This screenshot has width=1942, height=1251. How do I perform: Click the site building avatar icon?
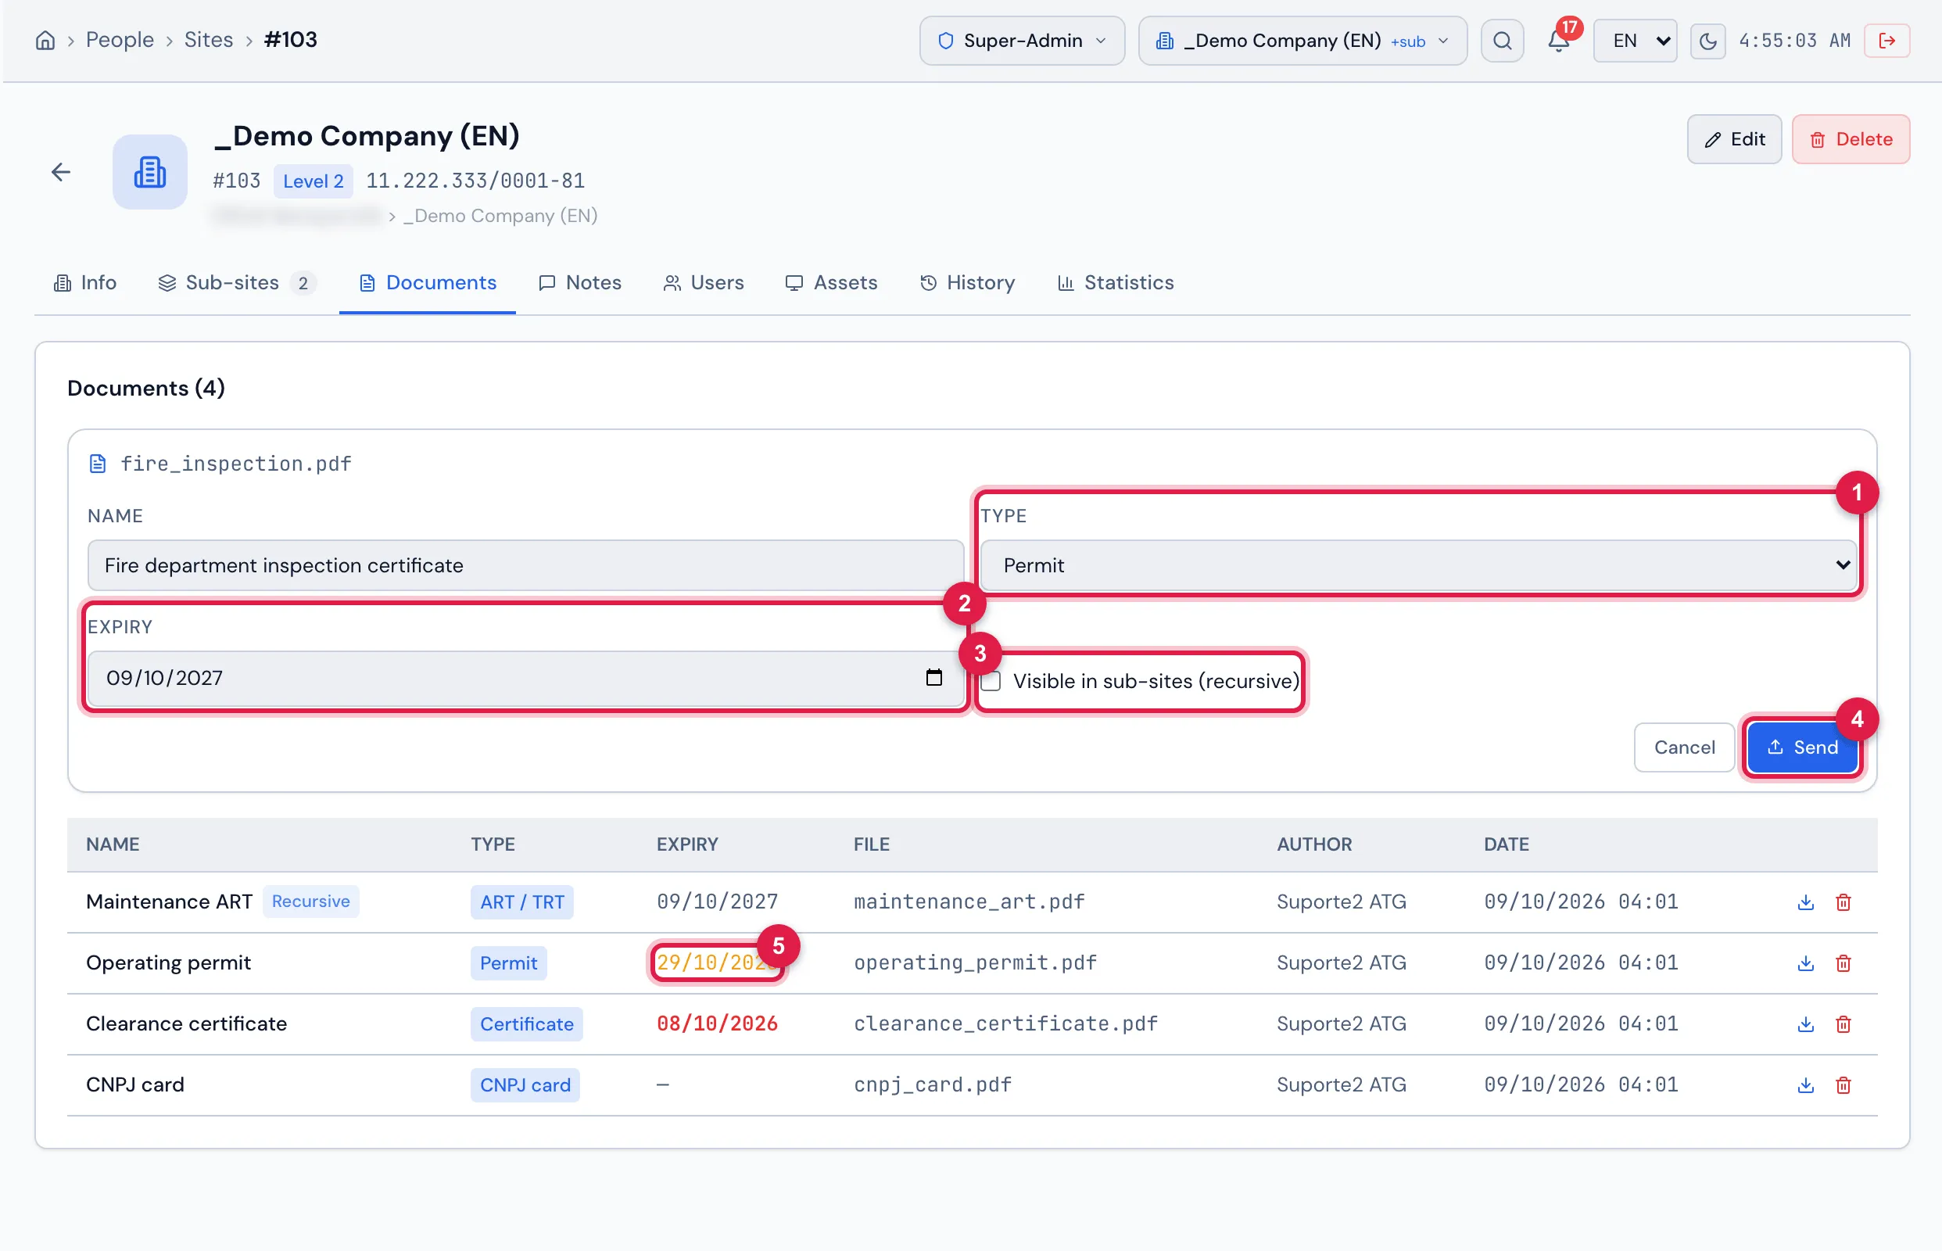point(150,172)
